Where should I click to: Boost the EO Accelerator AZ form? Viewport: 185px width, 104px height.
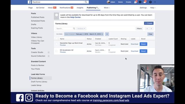(x=143, y=51)
